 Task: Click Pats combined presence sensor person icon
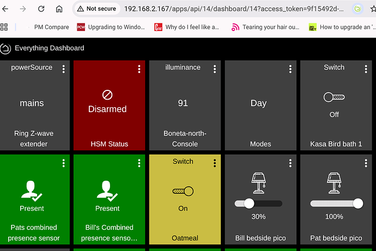(32, 190)
